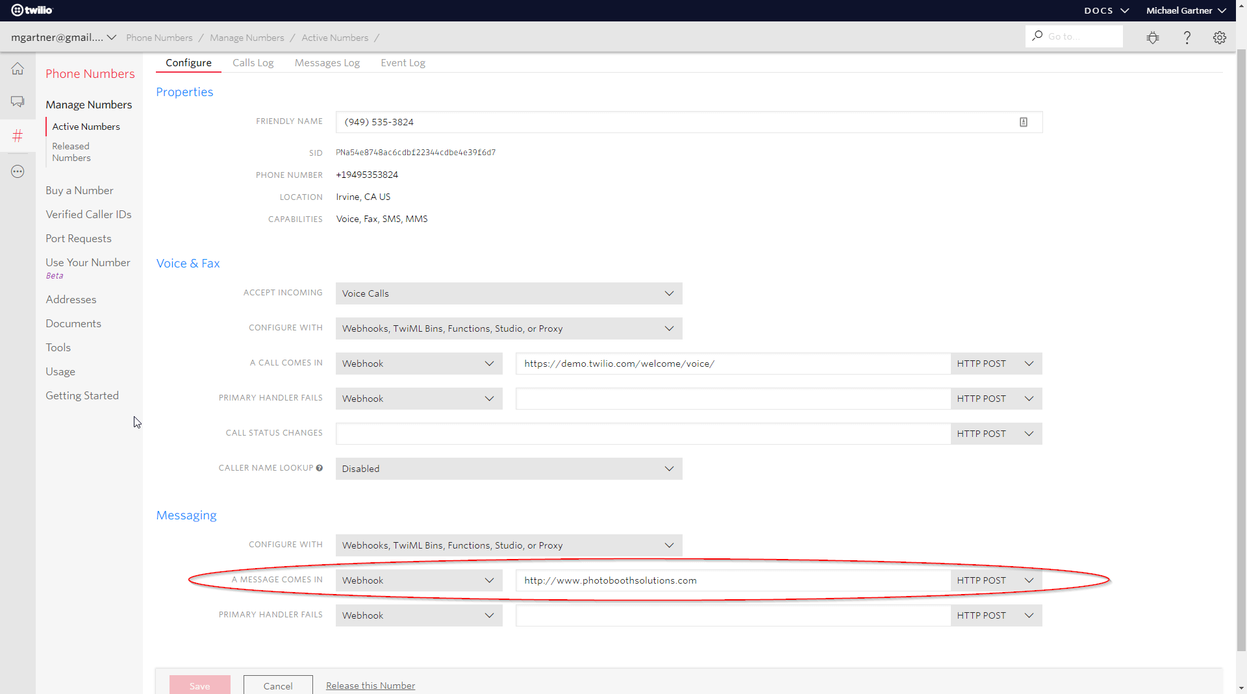The image size is (1247, 694).
Task: Click A Message Comes In URL field
Action: coord(733,580)
